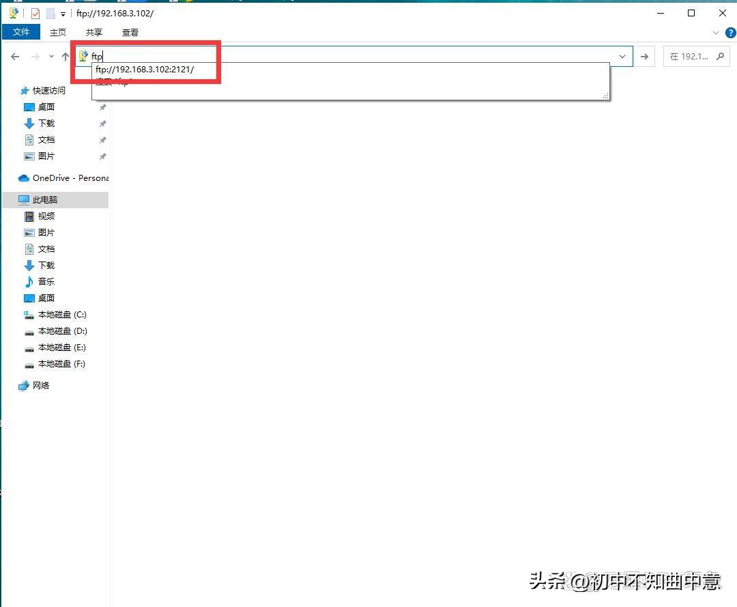Switch to the 查看 ribbon tab
Image resolution: width=737 pixels, height=607 pixels.
[x=130, y=33]
